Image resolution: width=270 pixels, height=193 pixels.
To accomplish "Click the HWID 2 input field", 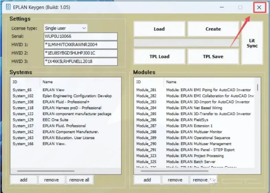I will [81, 53].
